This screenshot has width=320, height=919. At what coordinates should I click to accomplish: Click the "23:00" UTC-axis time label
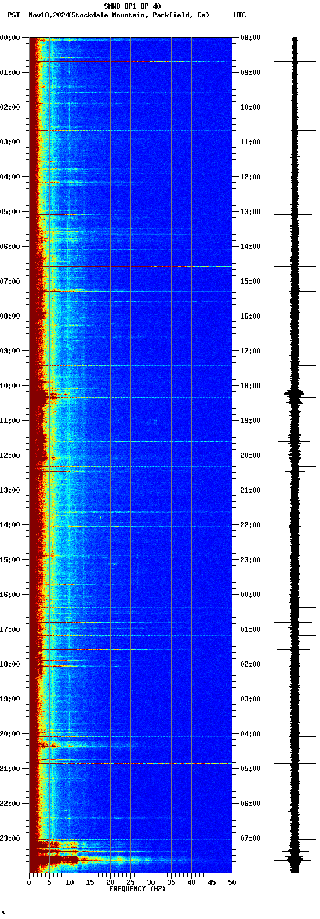pyautogui.click(x=250, y=560)
